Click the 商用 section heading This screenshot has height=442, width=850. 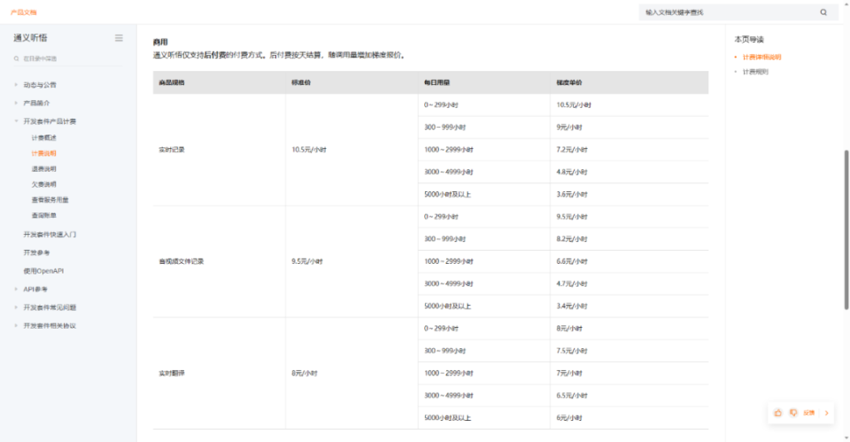coord(160,42)
